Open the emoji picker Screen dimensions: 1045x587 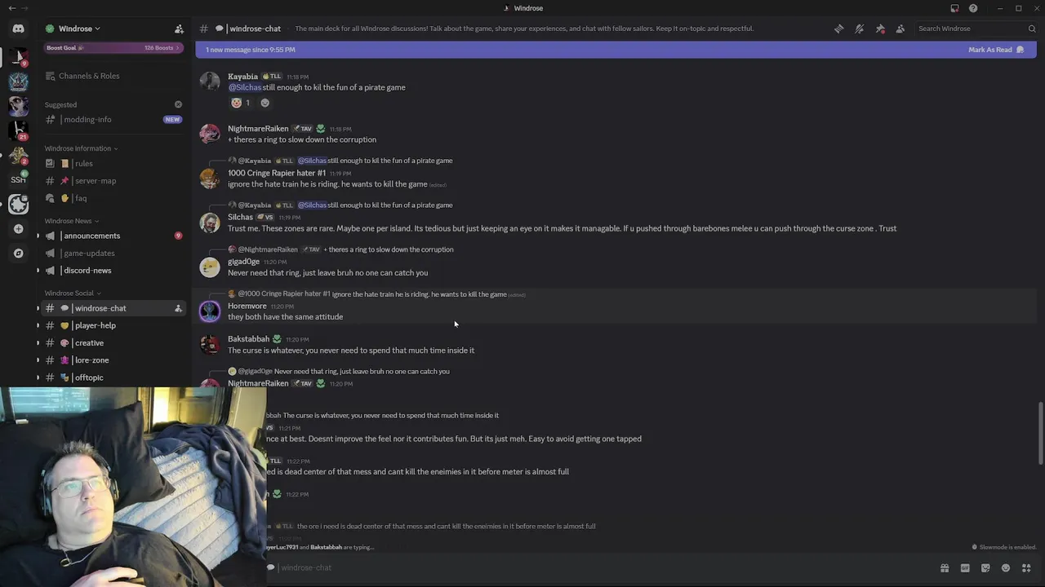pyautogui.click(x=1006, y=568)
